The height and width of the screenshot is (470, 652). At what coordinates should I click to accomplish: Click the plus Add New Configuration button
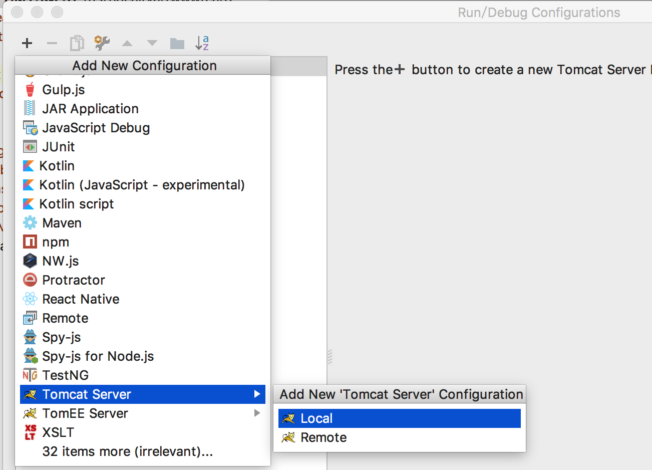27,43
